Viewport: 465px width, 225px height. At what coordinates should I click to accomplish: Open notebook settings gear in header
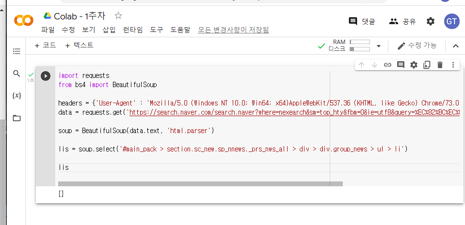pyautogui.click(x=430, y=21)
